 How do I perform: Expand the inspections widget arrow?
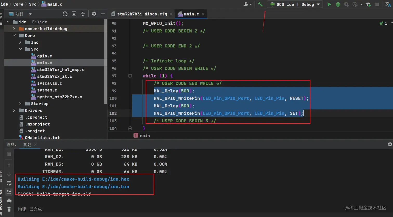(x=391, y=23)
